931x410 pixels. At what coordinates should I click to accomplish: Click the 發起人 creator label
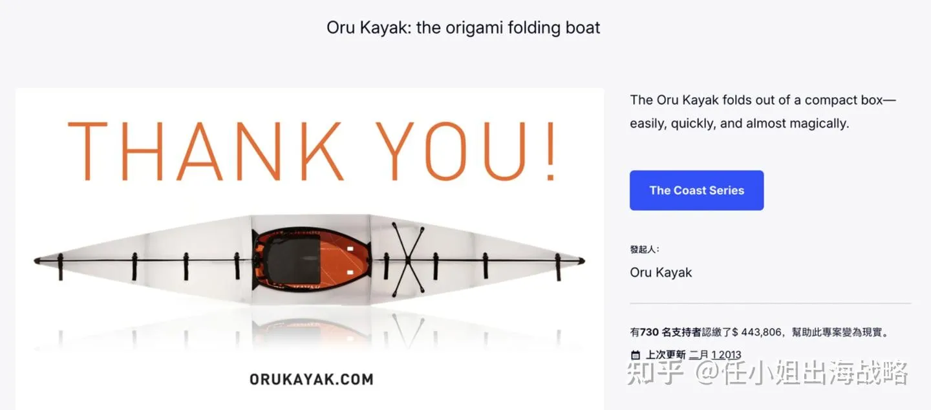click(644, 250)
